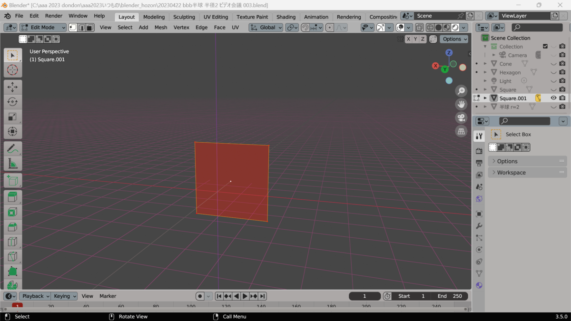This screenshot has height=321, width=571.
Task: Open the Edit Mode dropdown
Action: coord(43,27)
